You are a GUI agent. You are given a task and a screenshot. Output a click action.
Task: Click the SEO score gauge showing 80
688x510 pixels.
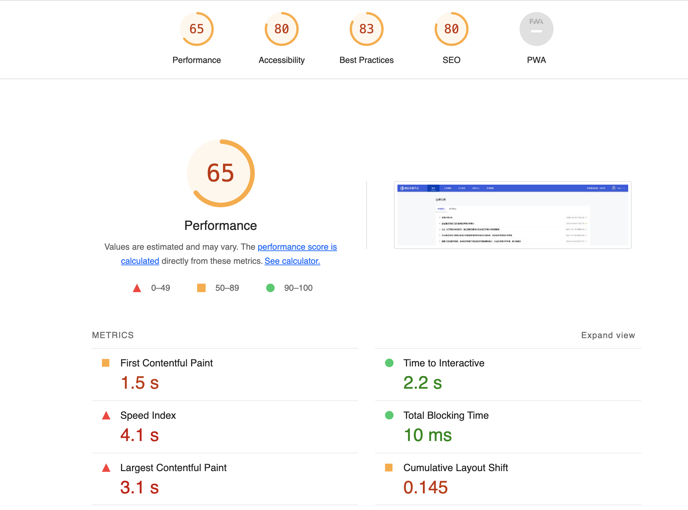click(x=451, y=29)
